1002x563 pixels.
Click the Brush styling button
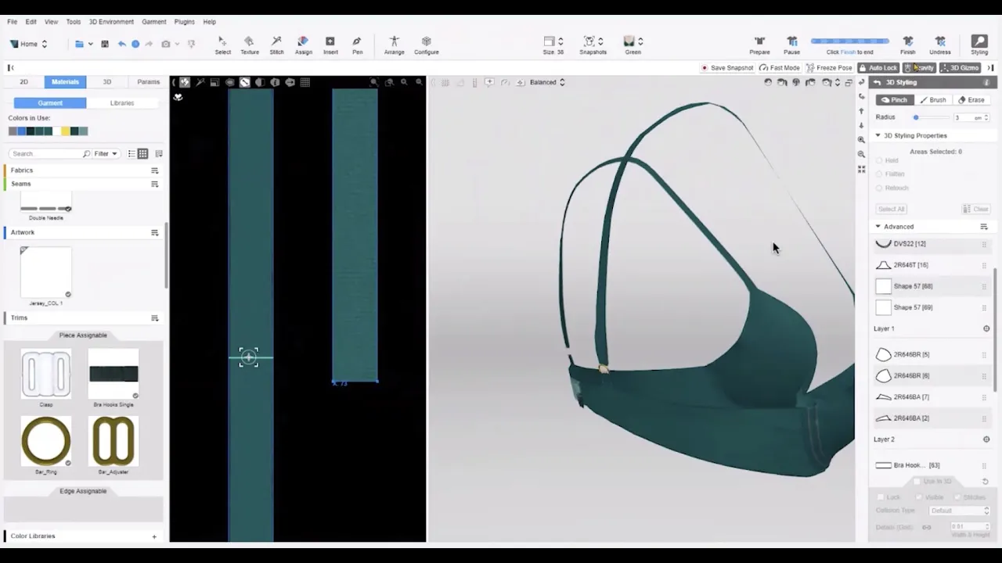[932, 100]
